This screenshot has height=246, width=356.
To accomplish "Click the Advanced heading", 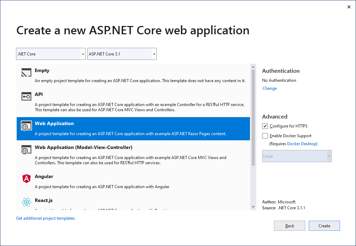I will click(x=275, y=116).
